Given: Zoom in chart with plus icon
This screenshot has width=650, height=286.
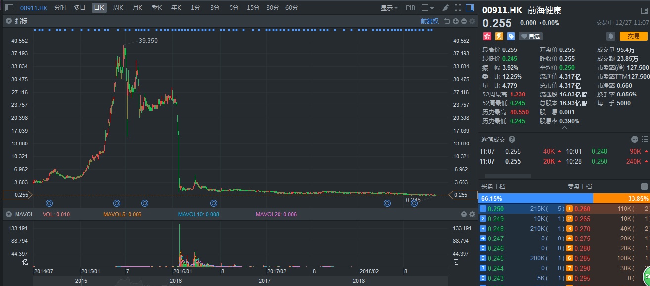Looking at the screenshot, I should (x=456, y=21).
